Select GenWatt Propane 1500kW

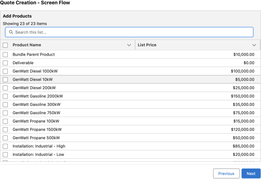coord(5,129)
